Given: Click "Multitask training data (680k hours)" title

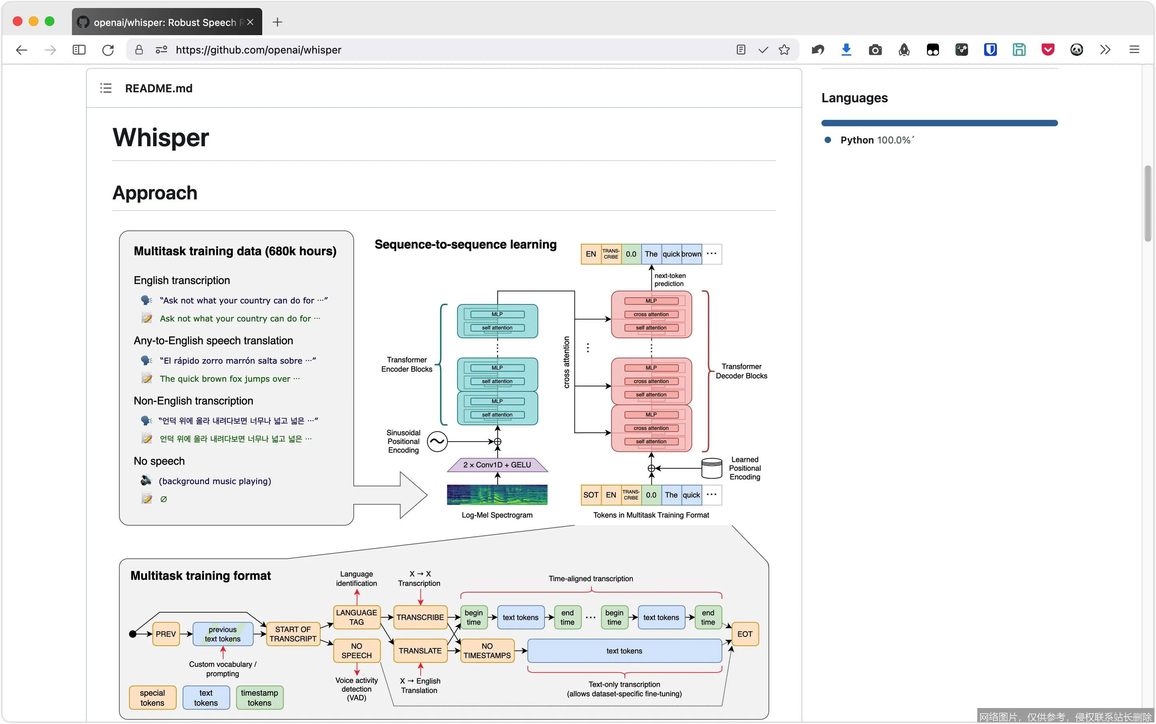Looking at the screenshot, I should 235,251.
